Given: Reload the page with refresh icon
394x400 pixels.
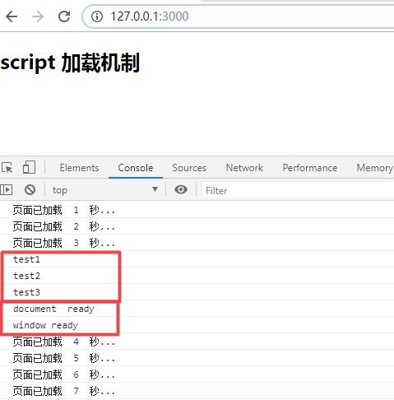Looking at the screenshot, I should click(x=64, y=16).
